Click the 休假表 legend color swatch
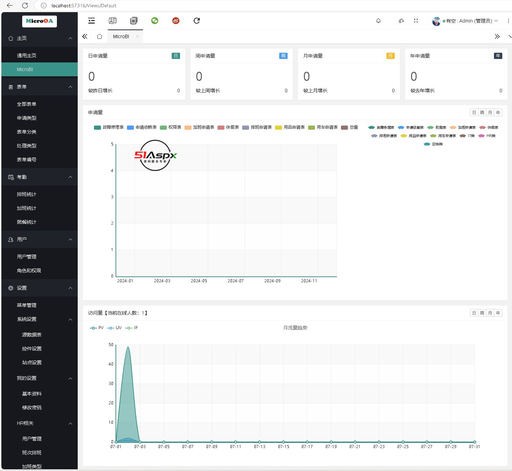 click(221, 128)
